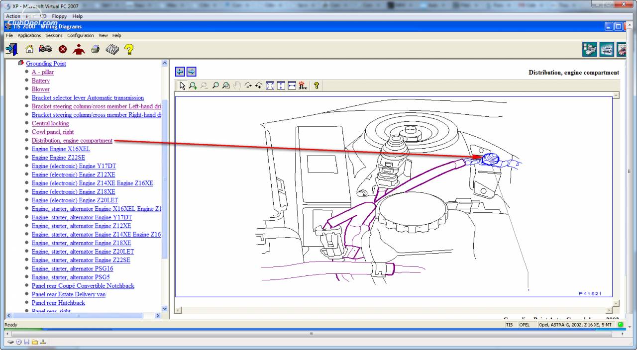Open the Applications menu

click(x=29, y=35)
